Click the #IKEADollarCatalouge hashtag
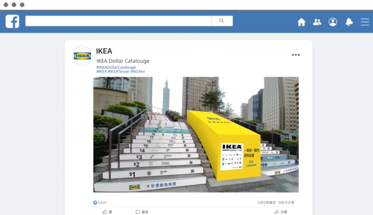 pos(116,67)
